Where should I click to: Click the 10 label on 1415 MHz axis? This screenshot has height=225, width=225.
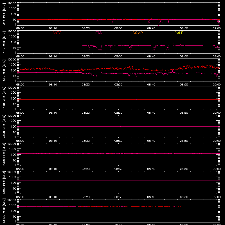point(14,104)
